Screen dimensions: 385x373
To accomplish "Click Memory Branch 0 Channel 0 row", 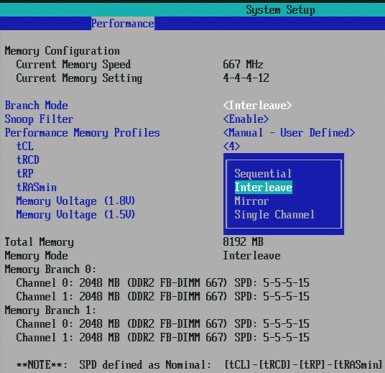I will click(162, 283).
